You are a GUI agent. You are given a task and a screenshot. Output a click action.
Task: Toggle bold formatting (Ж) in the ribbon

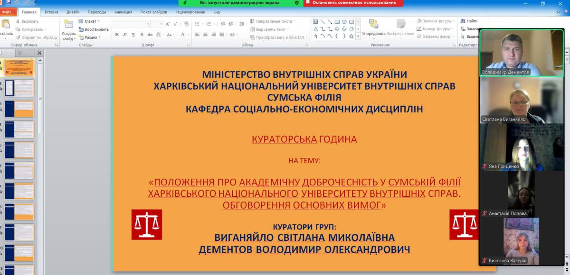pyautogui.click(x=117, y=35)
